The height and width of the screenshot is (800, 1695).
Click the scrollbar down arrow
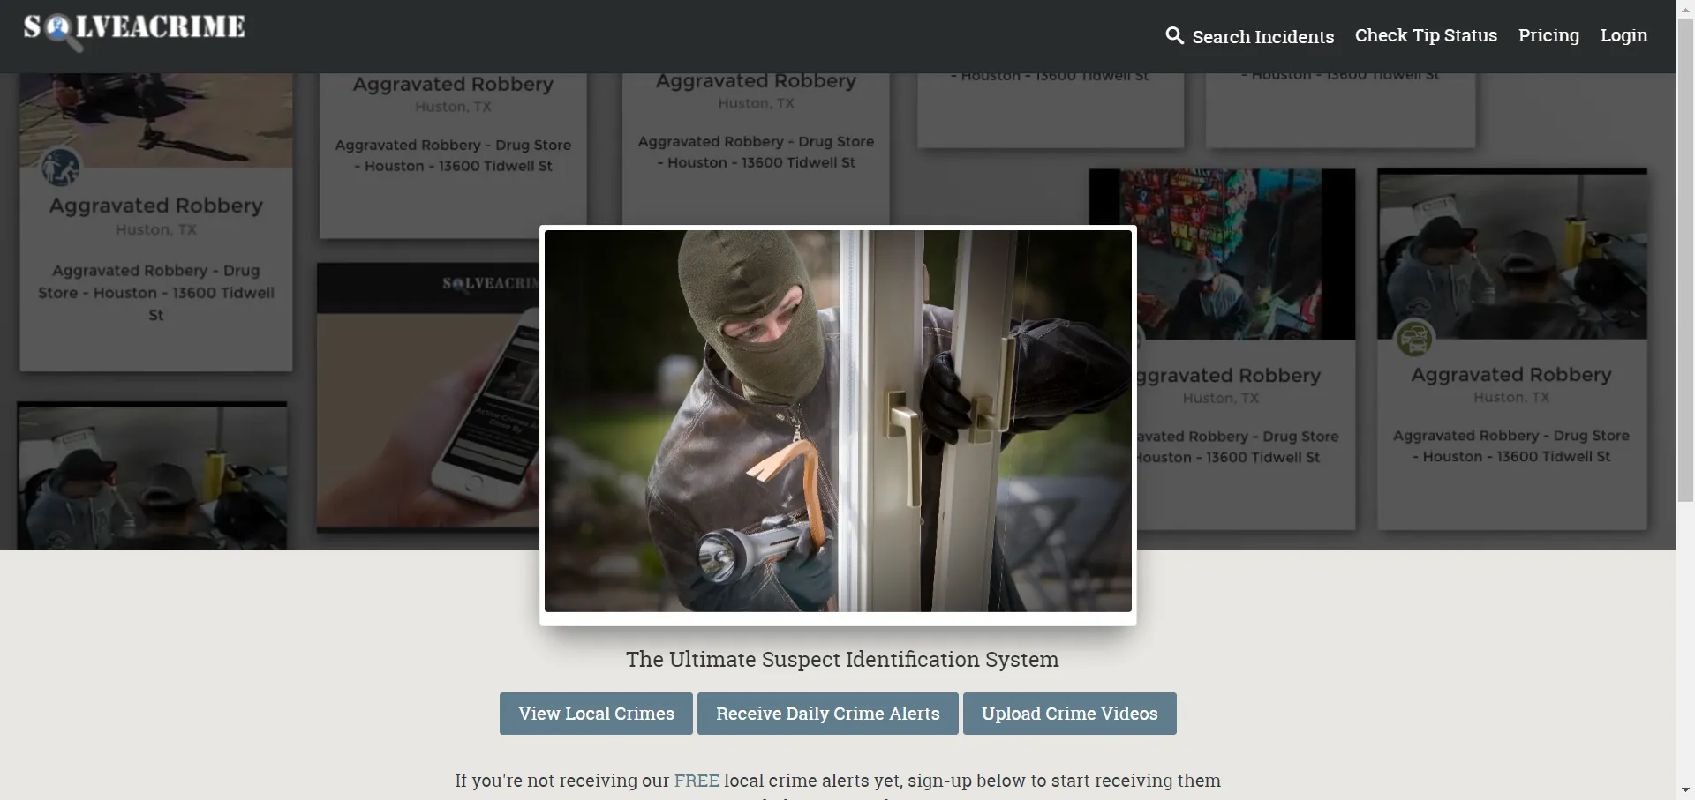pos(1685,790)
